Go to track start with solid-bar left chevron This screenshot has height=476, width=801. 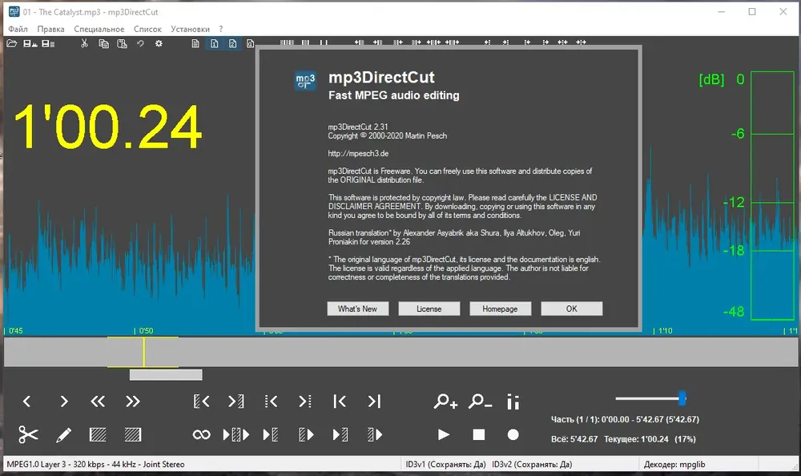coord(340,401)
